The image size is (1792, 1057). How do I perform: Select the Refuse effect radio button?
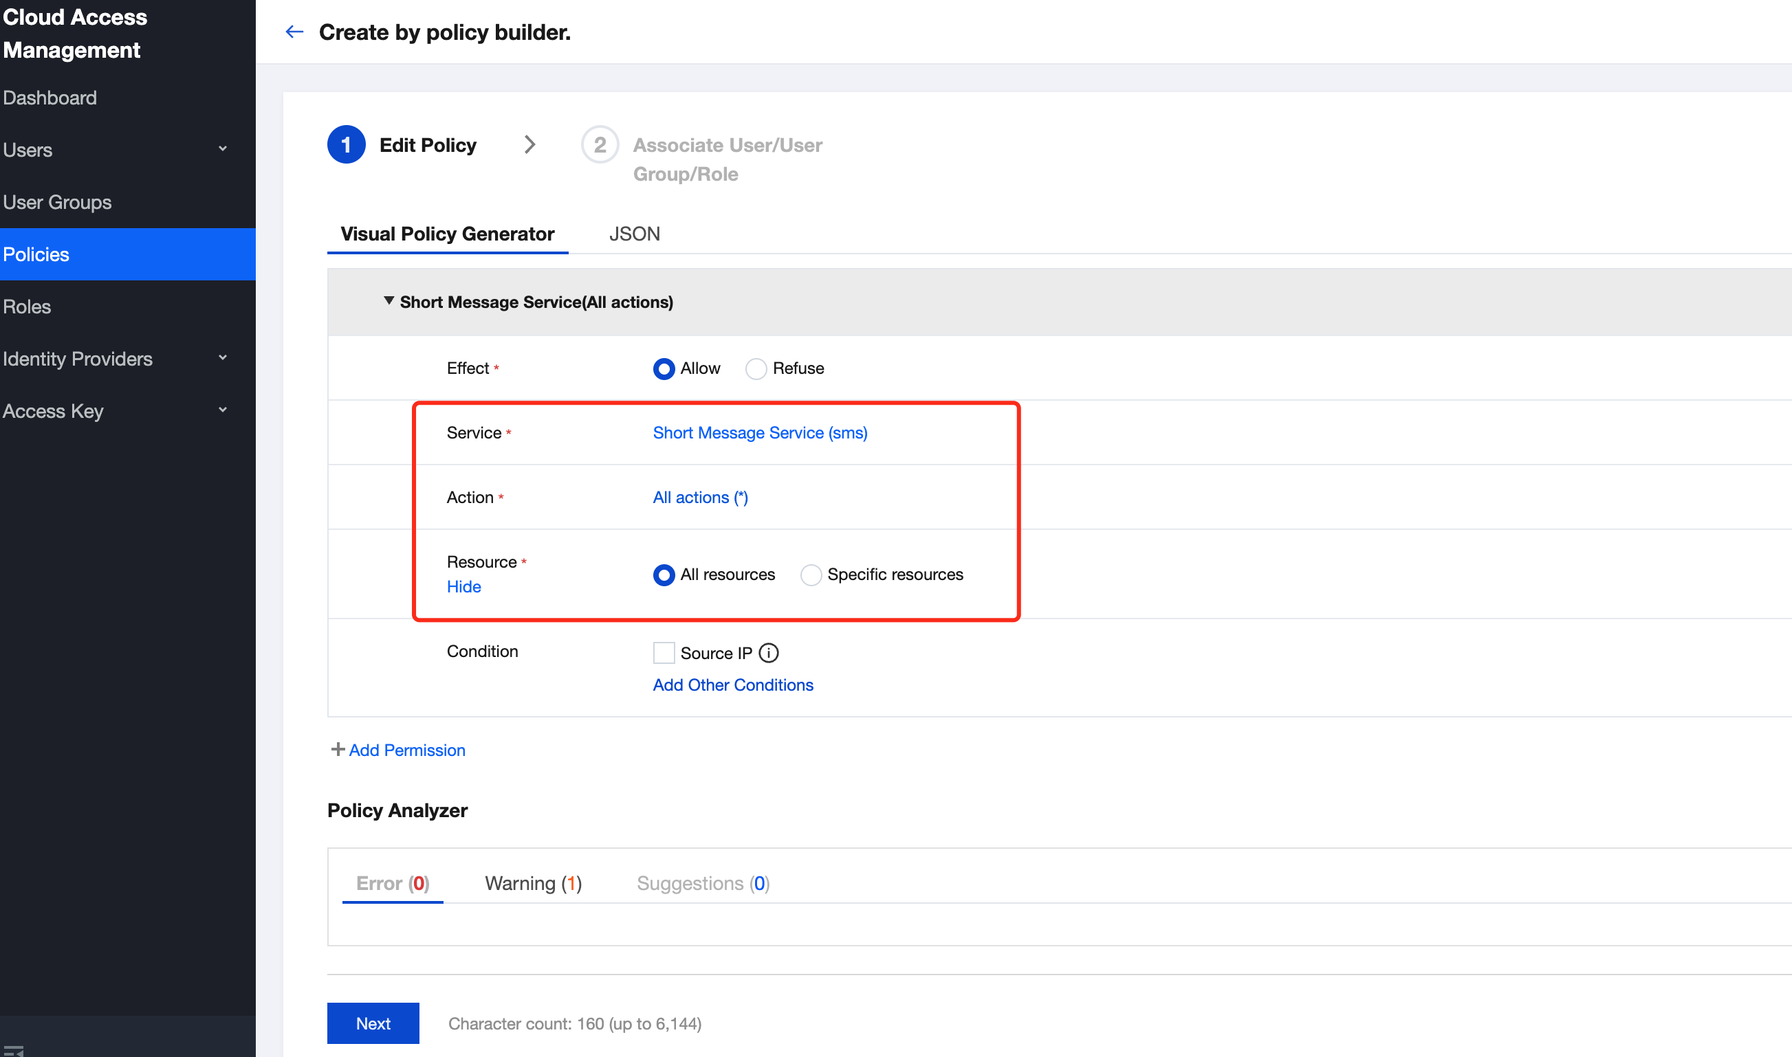pyautogui.click(x=756, y=369)
